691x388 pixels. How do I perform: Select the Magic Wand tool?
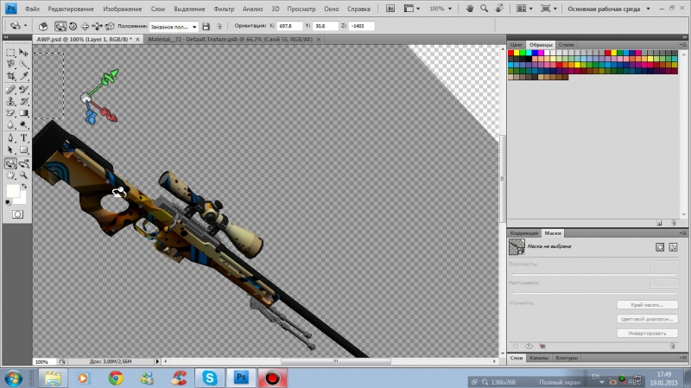[24, 64]
